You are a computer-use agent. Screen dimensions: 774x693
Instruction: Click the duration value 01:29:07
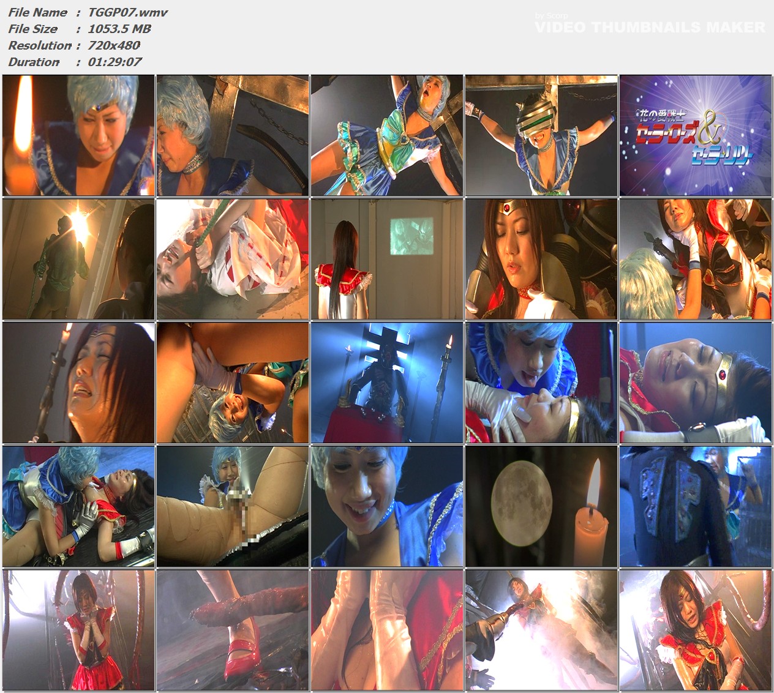pos(115,62)
